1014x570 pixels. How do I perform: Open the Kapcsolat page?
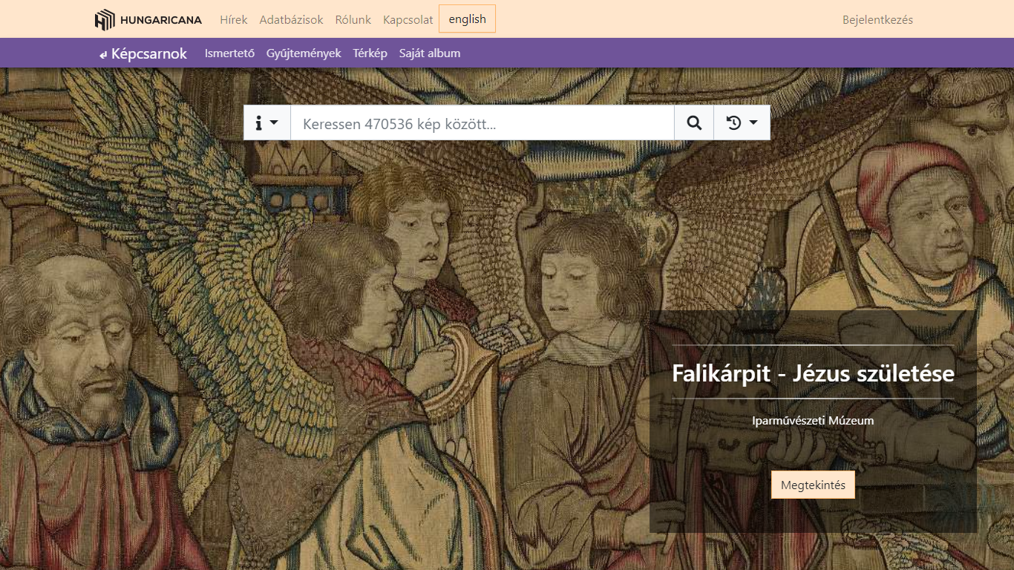(408, 20)
